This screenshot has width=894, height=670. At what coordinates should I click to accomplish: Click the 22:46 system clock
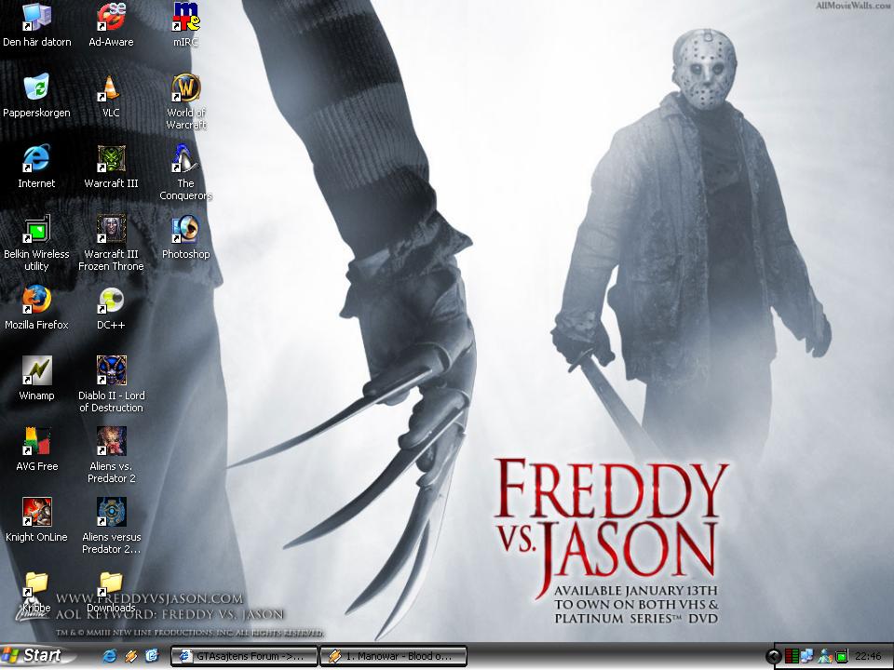868,656
